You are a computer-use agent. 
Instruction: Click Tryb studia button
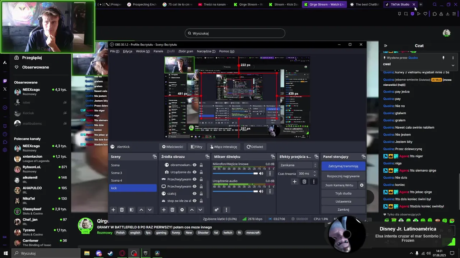click(x=343, y=193)
